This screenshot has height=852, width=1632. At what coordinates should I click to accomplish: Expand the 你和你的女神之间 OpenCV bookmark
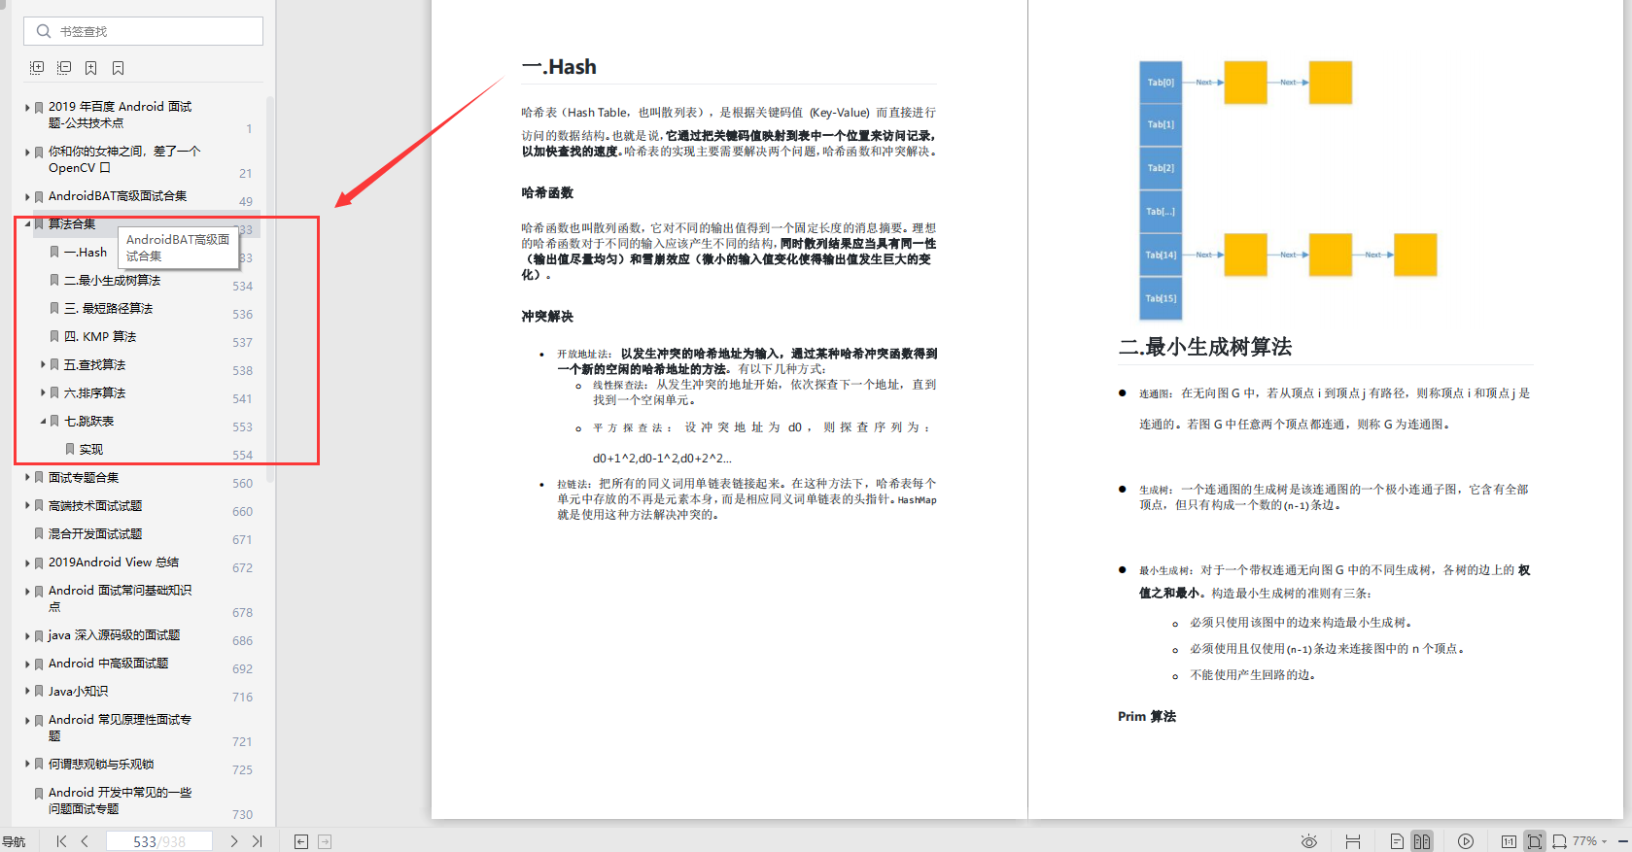point(27,153)
